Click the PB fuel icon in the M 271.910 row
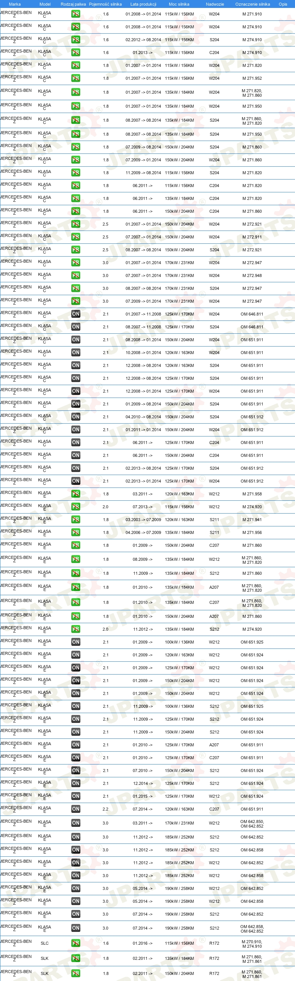Image resolution: width=295 pixels, height=981 pixels. [x=76, y=14]
